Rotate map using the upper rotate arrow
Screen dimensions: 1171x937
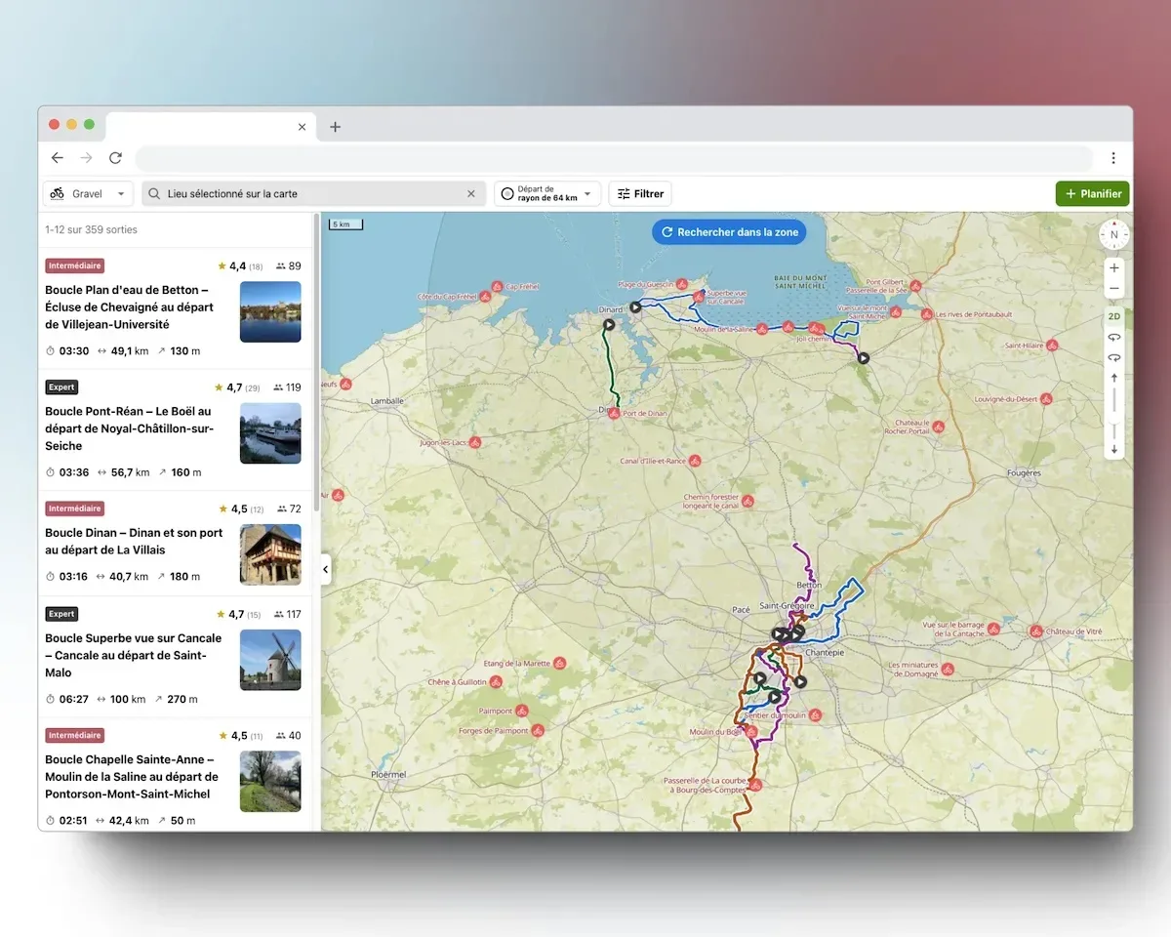click(1113, 338)
